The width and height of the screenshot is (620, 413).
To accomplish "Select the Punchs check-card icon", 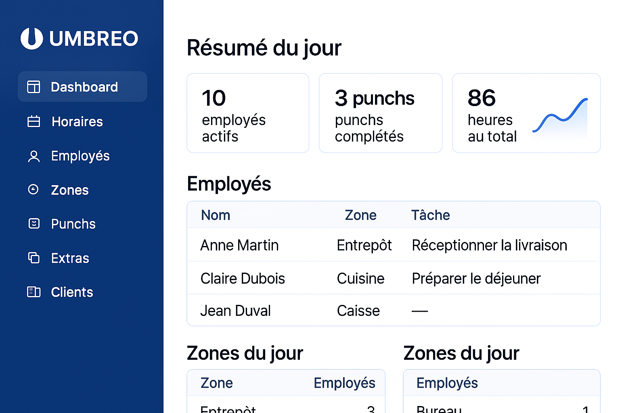I will tap(34, 223).
